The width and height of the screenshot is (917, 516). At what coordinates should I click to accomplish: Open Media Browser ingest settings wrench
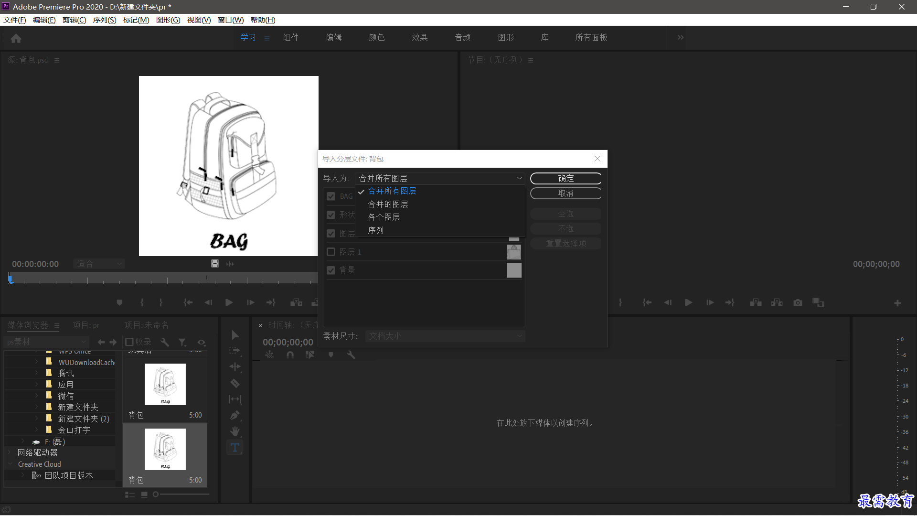pos(165,342)
